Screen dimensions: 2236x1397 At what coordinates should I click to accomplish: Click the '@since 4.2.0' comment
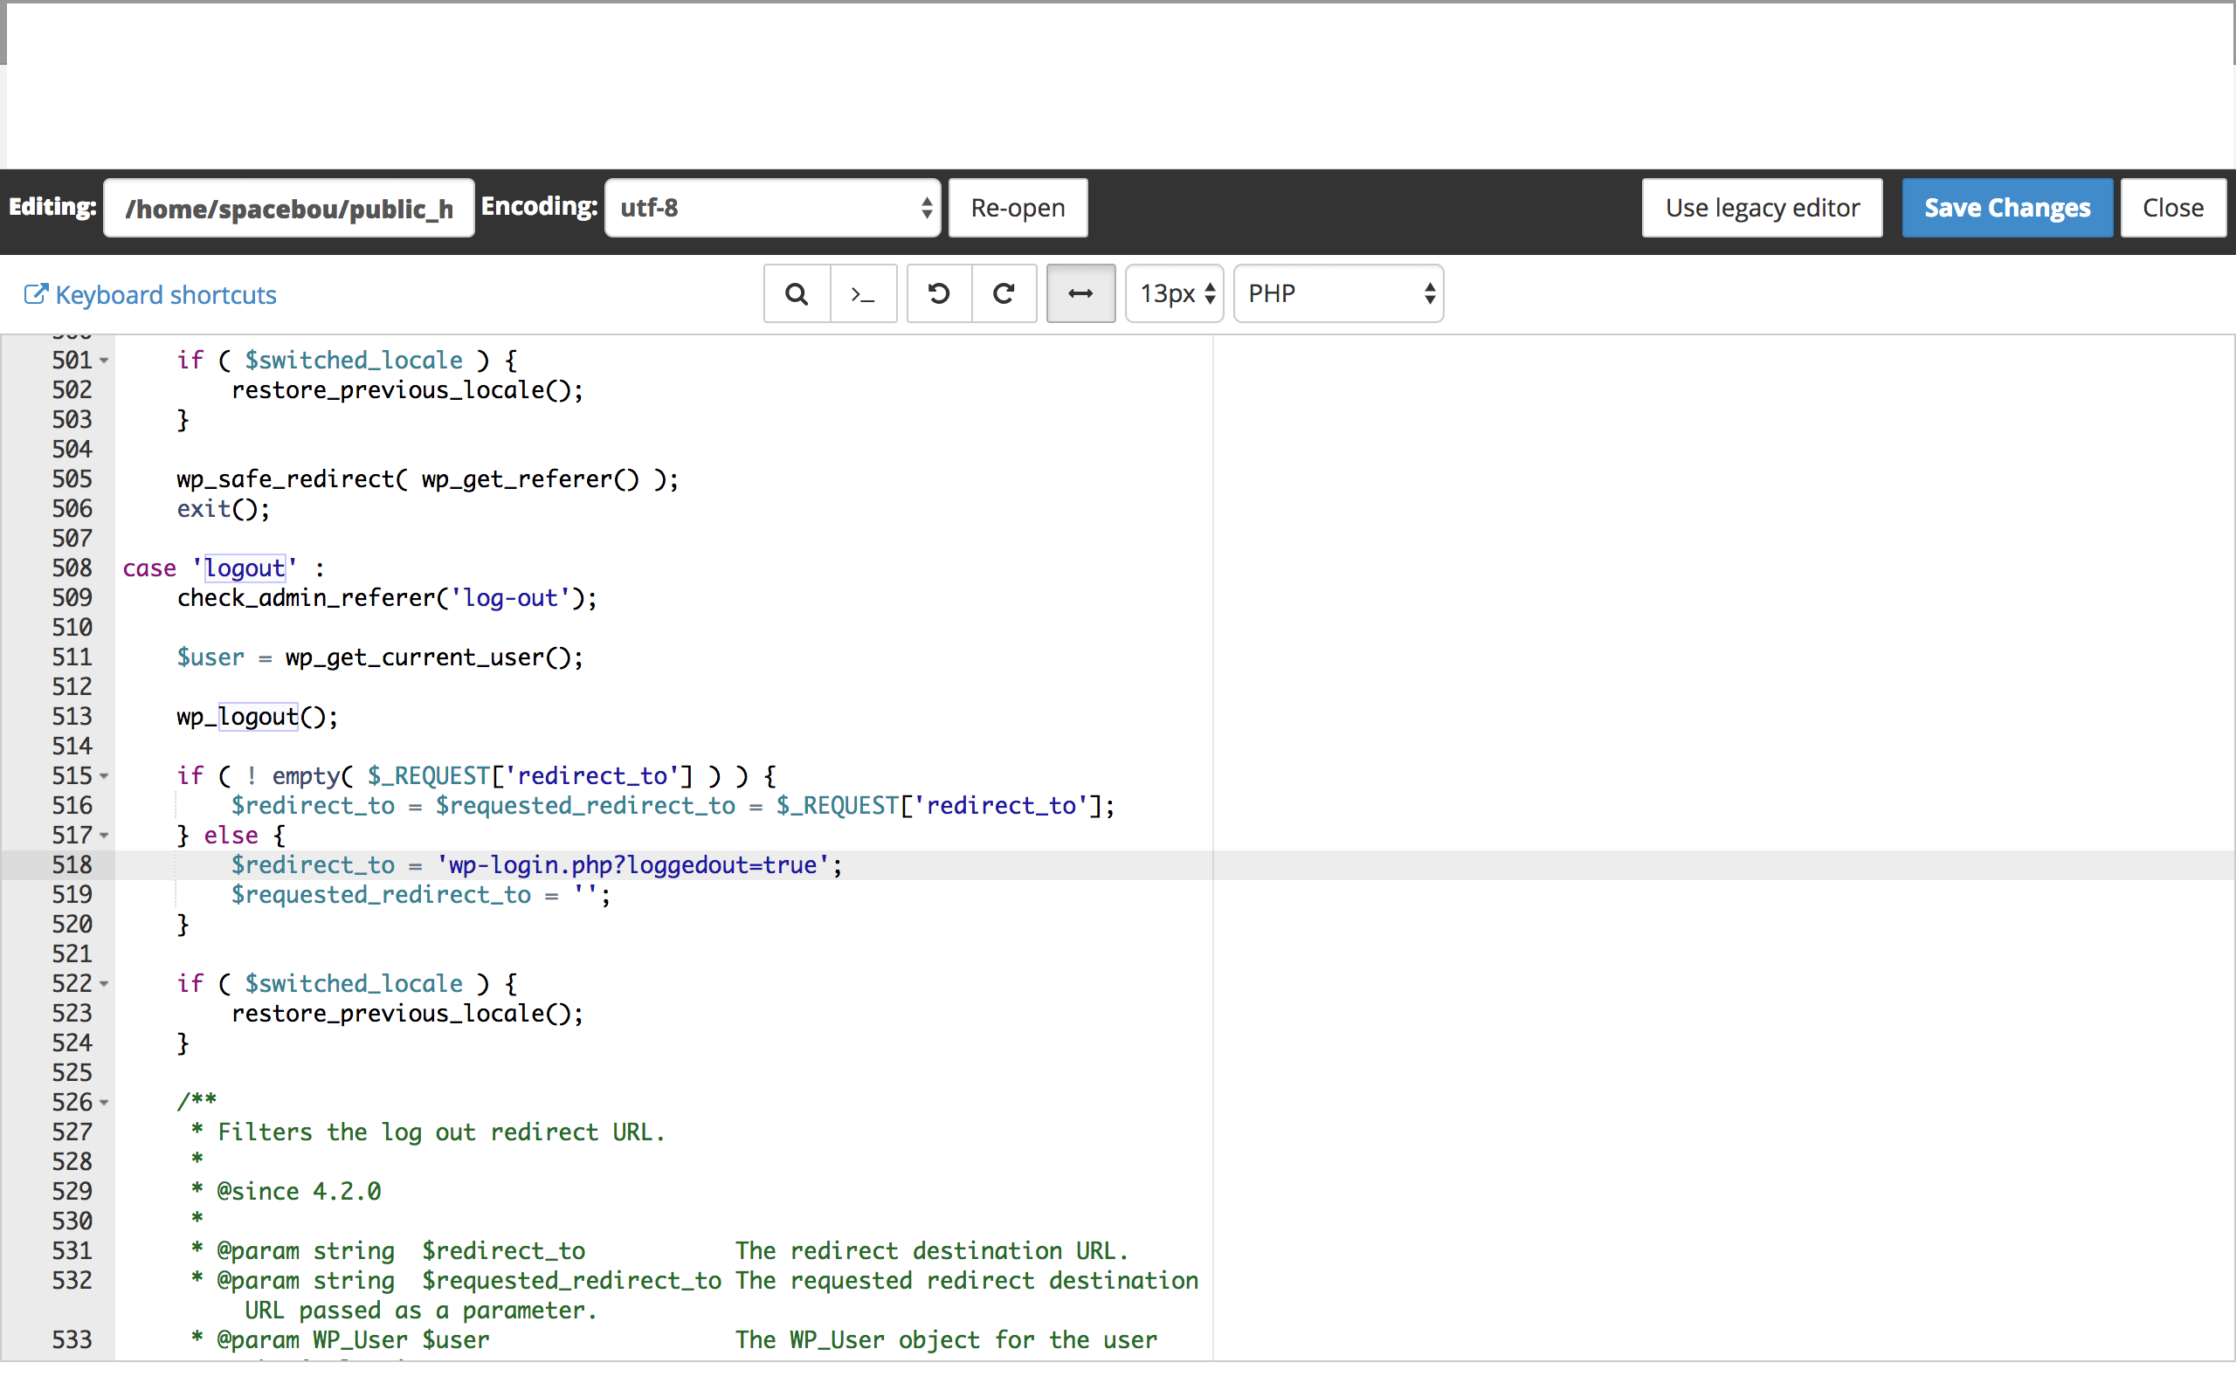[x=299, y=1192]
